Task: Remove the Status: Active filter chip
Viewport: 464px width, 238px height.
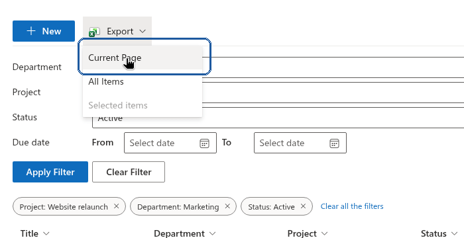Action: (x=303, y=206)
